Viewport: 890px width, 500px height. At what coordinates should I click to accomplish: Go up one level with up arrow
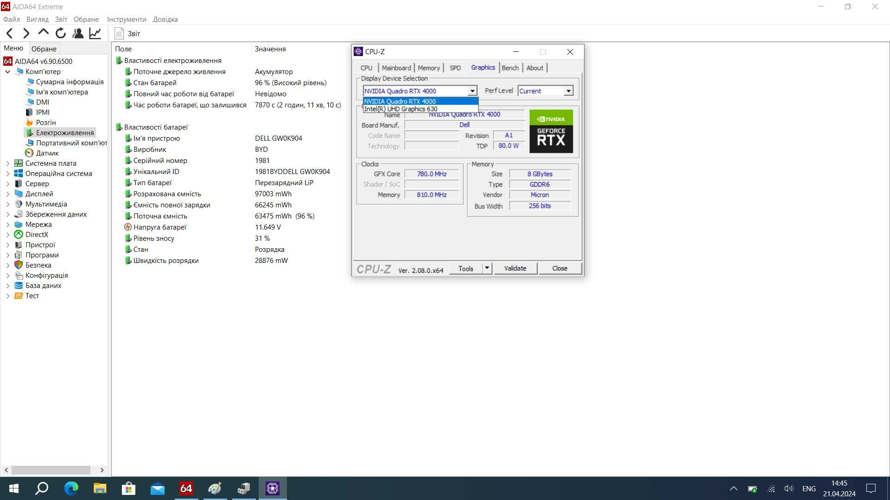coord(44,32)
